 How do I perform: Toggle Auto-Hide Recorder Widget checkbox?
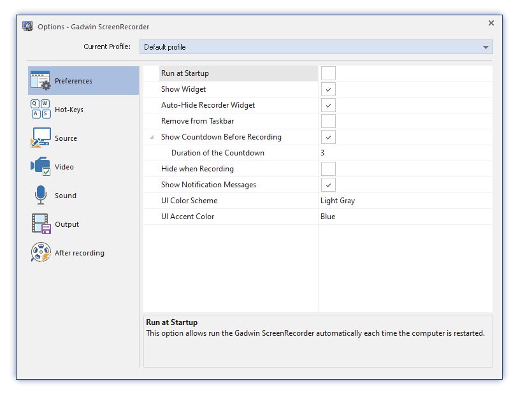pos(328,105)
